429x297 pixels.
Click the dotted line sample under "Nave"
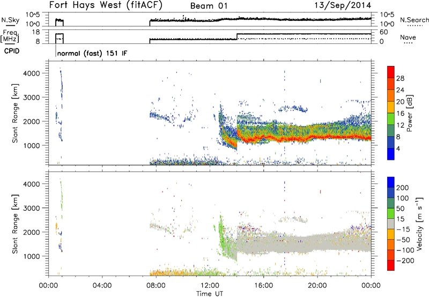click(408, 43)
